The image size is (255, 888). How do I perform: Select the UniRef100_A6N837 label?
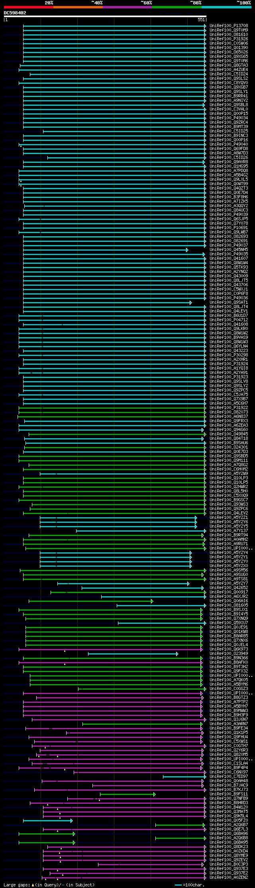(x=229, y=417)
